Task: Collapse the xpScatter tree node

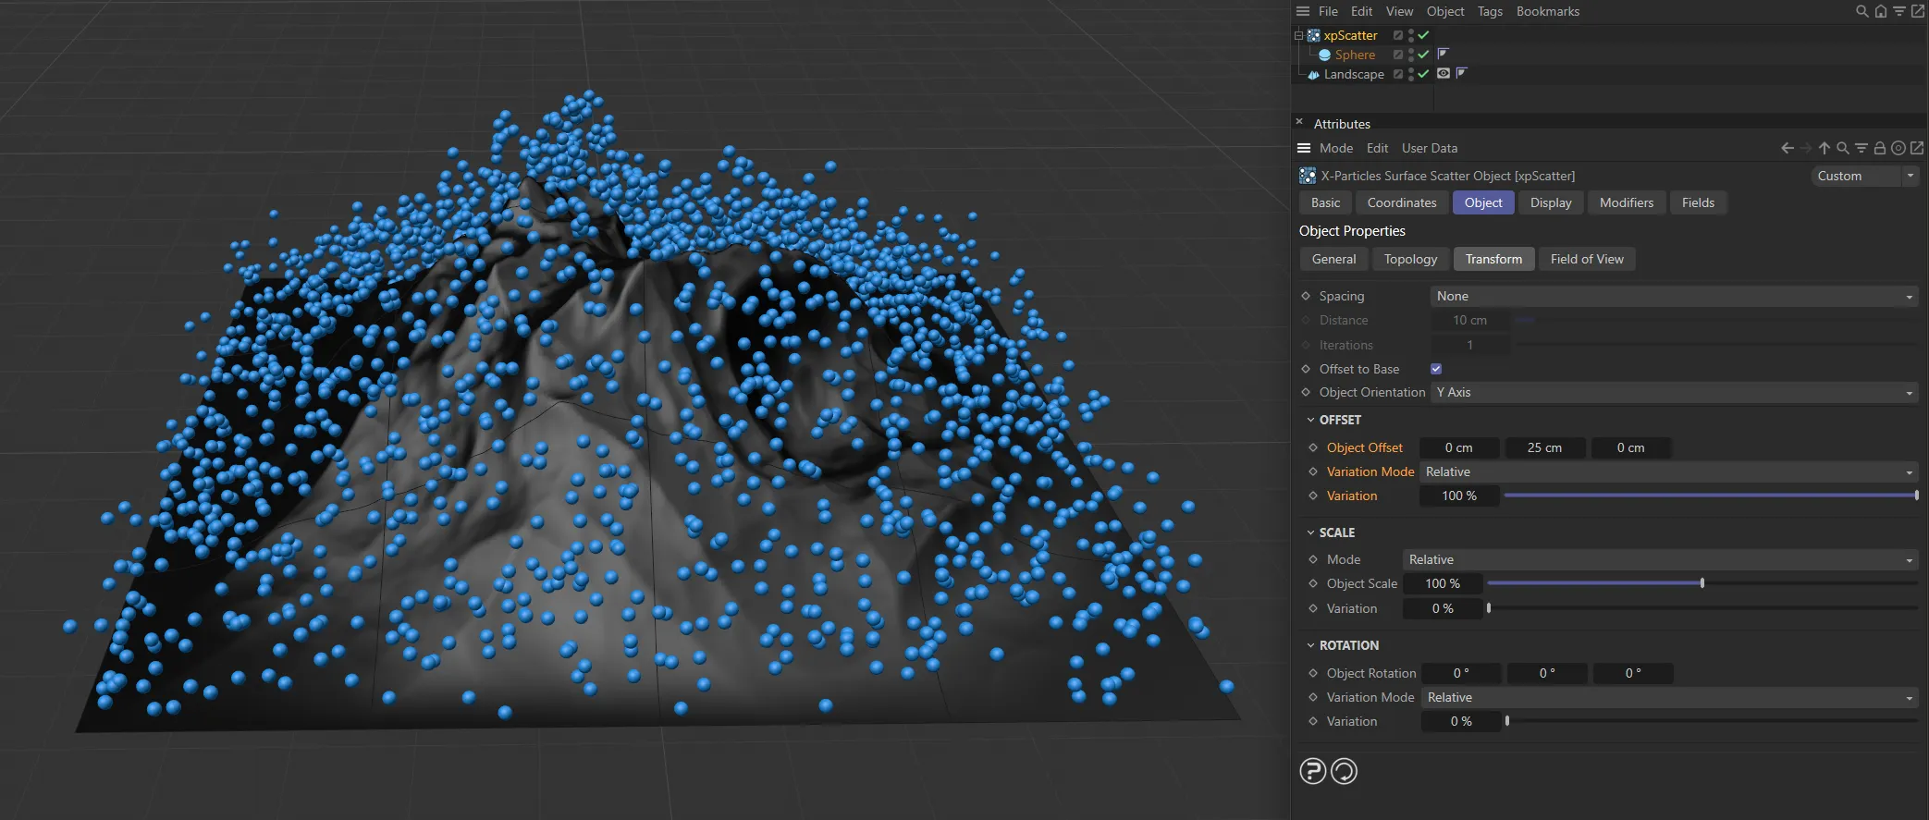Action: pos(1298,35)
